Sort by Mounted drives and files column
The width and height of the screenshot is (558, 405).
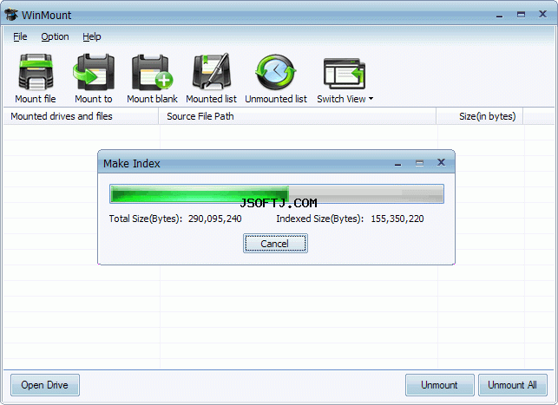(x=81, y=116)
